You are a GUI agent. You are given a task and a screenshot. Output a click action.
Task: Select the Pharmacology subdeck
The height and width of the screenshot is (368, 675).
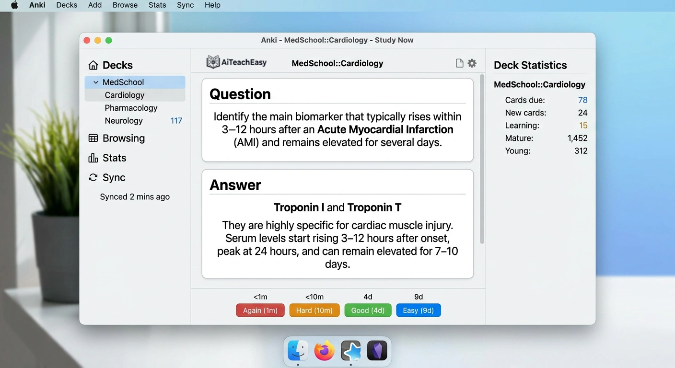pyautogui.click(x=131, y=108)
